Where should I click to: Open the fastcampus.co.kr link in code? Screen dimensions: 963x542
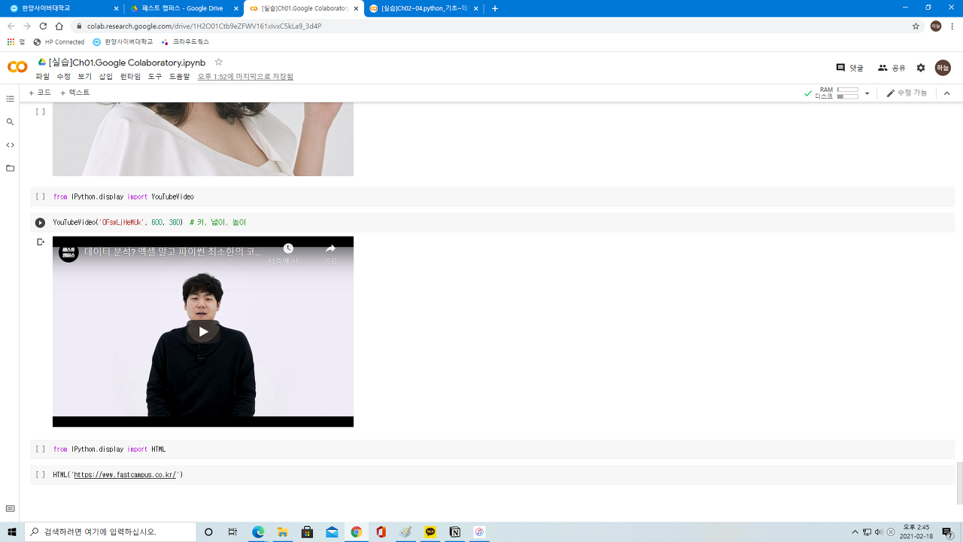click(x=125, y=475)
